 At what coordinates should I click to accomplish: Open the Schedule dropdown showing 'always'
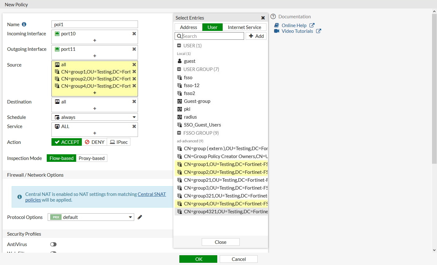point(94,117)
